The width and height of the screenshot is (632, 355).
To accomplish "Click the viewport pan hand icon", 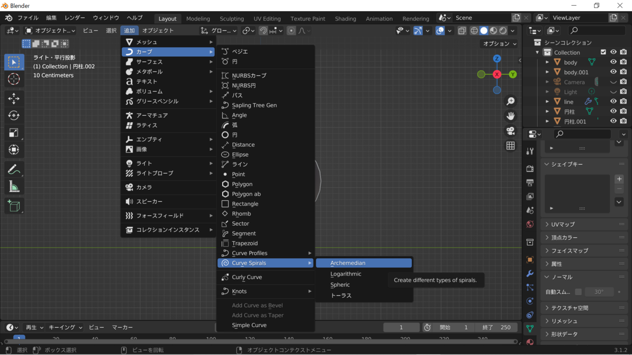I will pyautogui.click(x=510, y=116).
